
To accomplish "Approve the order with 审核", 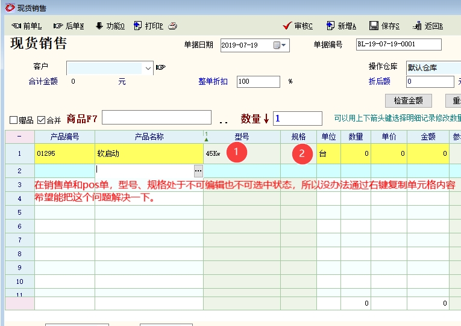I will click(298, 26).
